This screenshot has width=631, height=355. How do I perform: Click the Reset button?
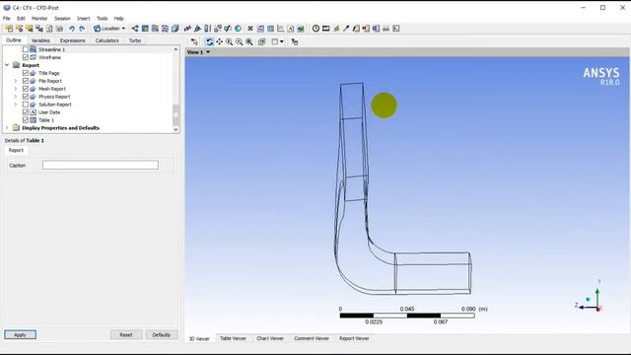[x=126, y=335]
